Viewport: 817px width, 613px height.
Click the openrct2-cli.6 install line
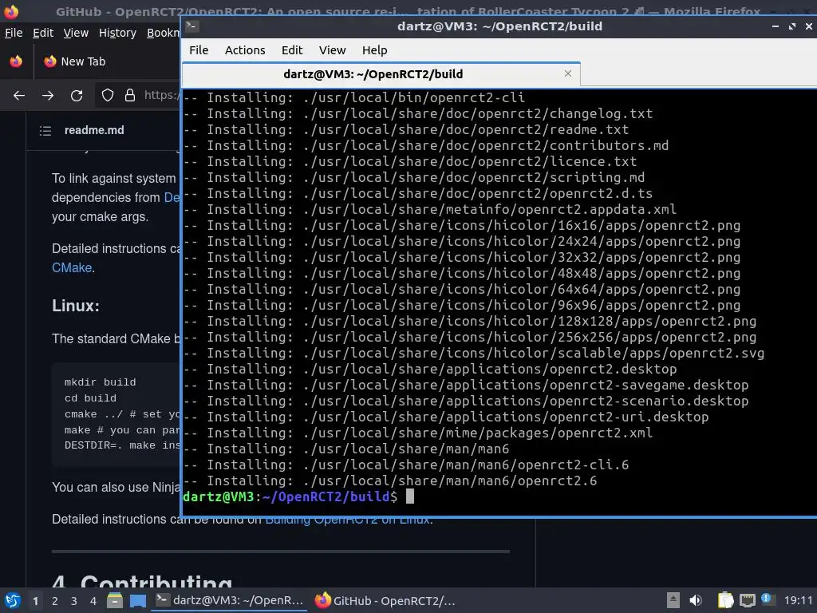pos(406,465)
